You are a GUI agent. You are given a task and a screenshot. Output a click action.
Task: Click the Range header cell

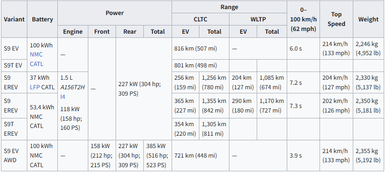click(x=229, y=7)
